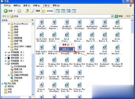The height and width of the screenshot is (99, 135).
Task: Click font list scrollbar up arrow
Action: pyautogui.click(x=132, y=20)
